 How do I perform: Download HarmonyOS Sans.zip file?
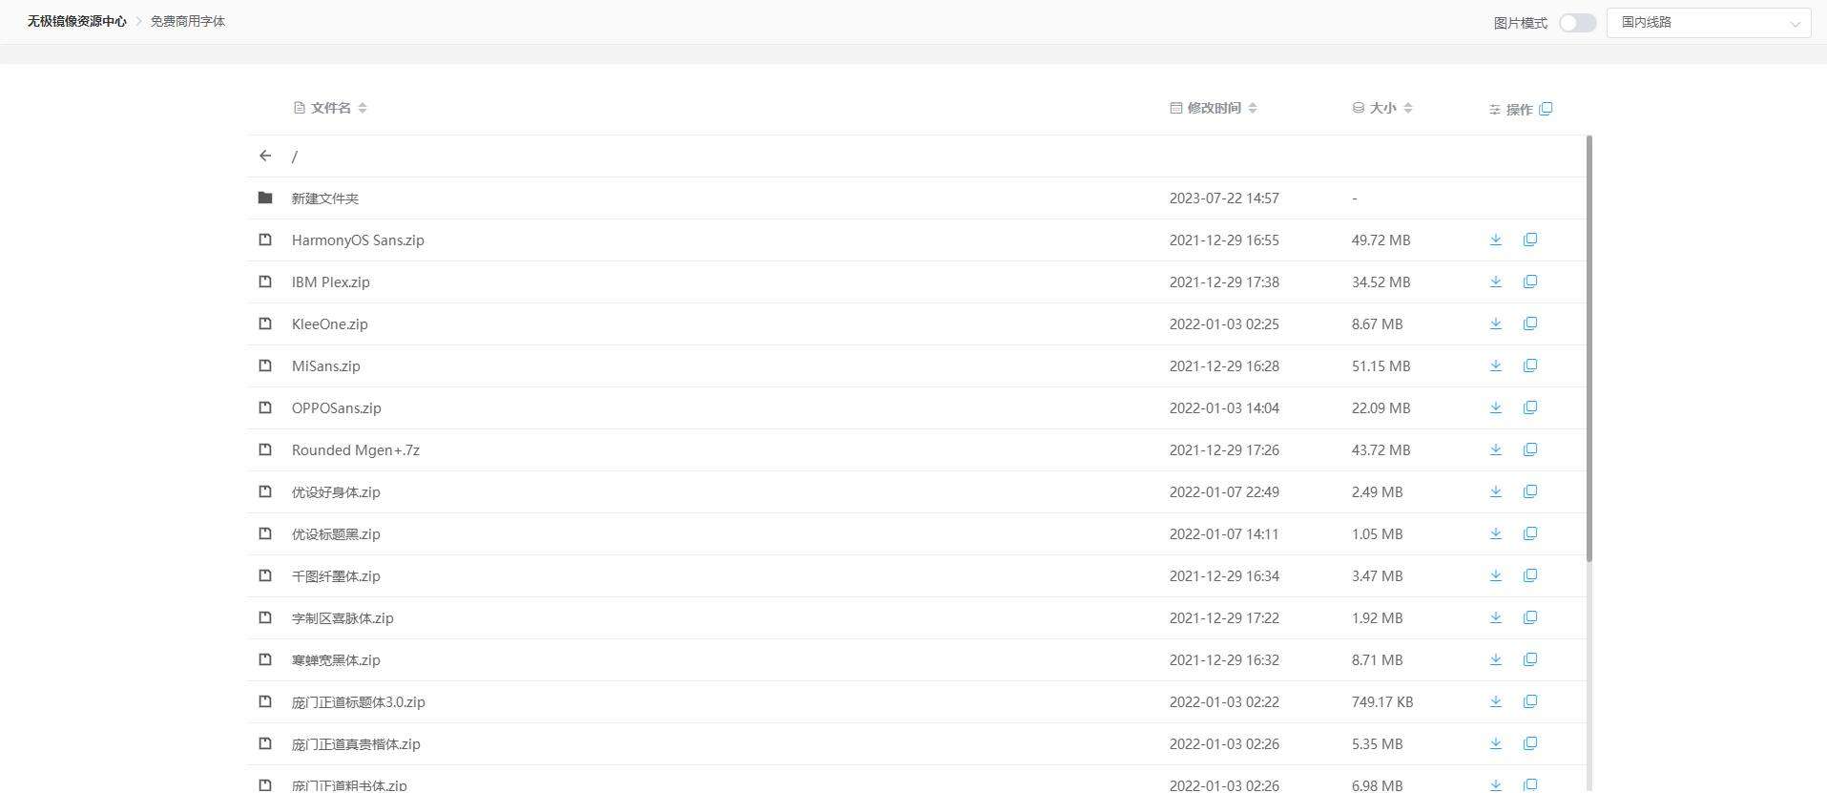pyautogui.click(x=1496, y=240)
